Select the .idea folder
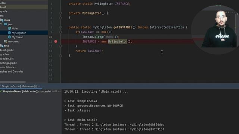The height and width of the screenshot is (134, 239). [x=3, y=3]
